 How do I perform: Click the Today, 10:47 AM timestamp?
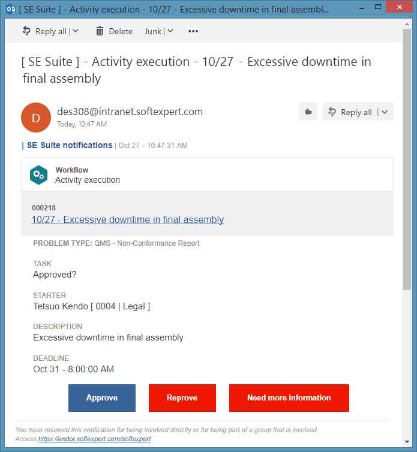click(82, 124)
